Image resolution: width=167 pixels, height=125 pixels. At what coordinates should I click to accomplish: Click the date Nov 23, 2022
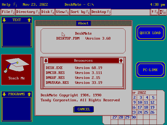tap(35, 5)
